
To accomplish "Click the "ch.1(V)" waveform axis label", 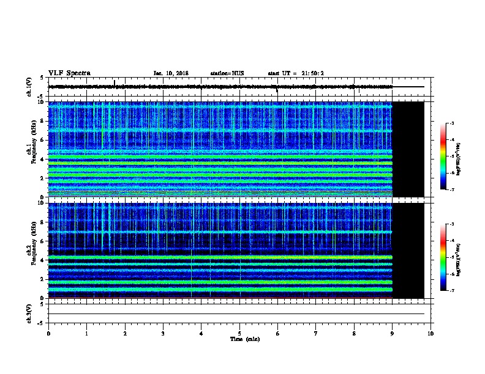I will pos(29,87).
